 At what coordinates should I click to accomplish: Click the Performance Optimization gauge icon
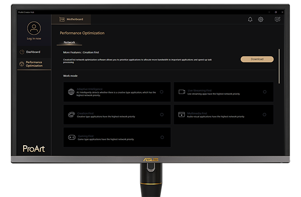tap(22, 64)
